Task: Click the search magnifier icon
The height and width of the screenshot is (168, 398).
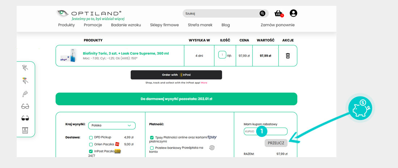Action: [x=262, y=14]
